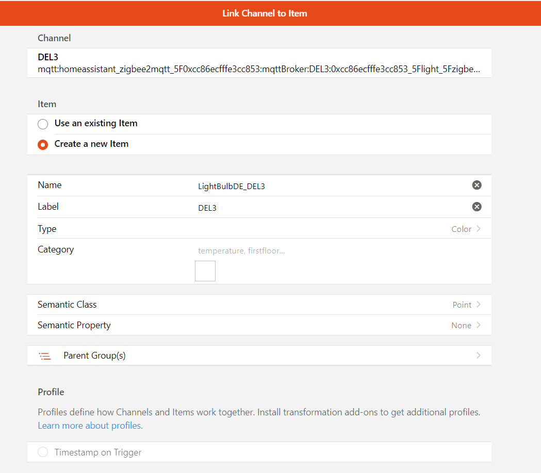This screenshot has height=473, width=541.
Task: Click the Parent Group(s) list icon
Action: coord(45,356)
